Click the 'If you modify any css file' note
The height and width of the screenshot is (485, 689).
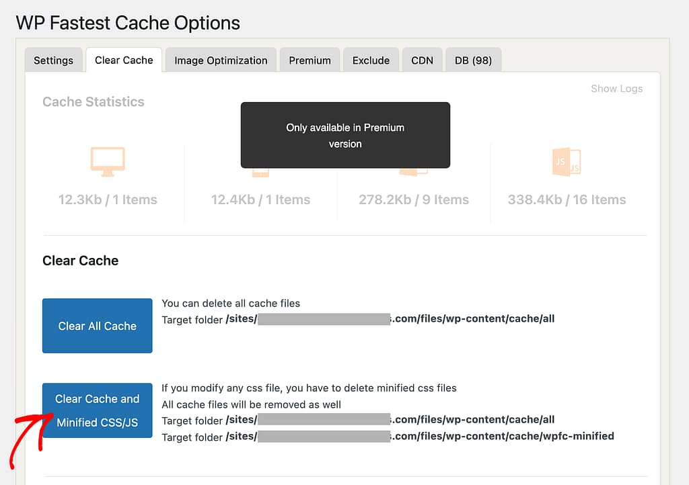pyautogui.click(x=309, y=388)
